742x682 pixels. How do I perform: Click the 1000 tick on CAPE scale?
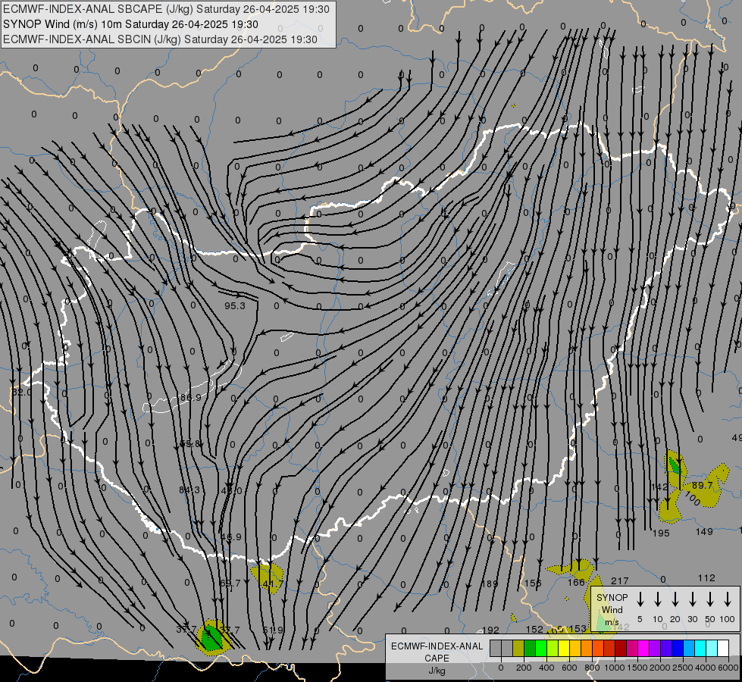click(615, 668)
